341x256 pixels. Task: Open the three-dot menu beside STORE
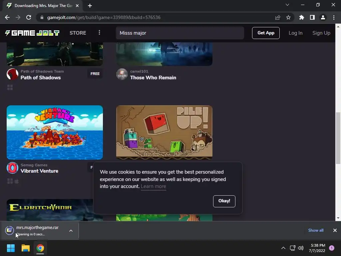99,32
